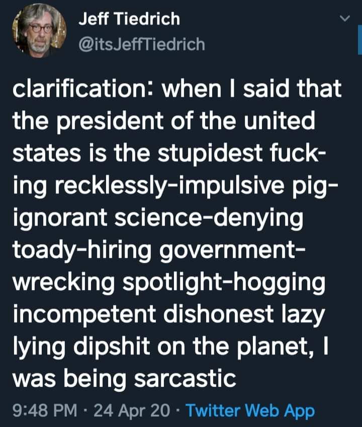Click the word "incompetent" in the tweet
Image resolution: width=362 pixels, height=427 pixels.
point(84,314)
